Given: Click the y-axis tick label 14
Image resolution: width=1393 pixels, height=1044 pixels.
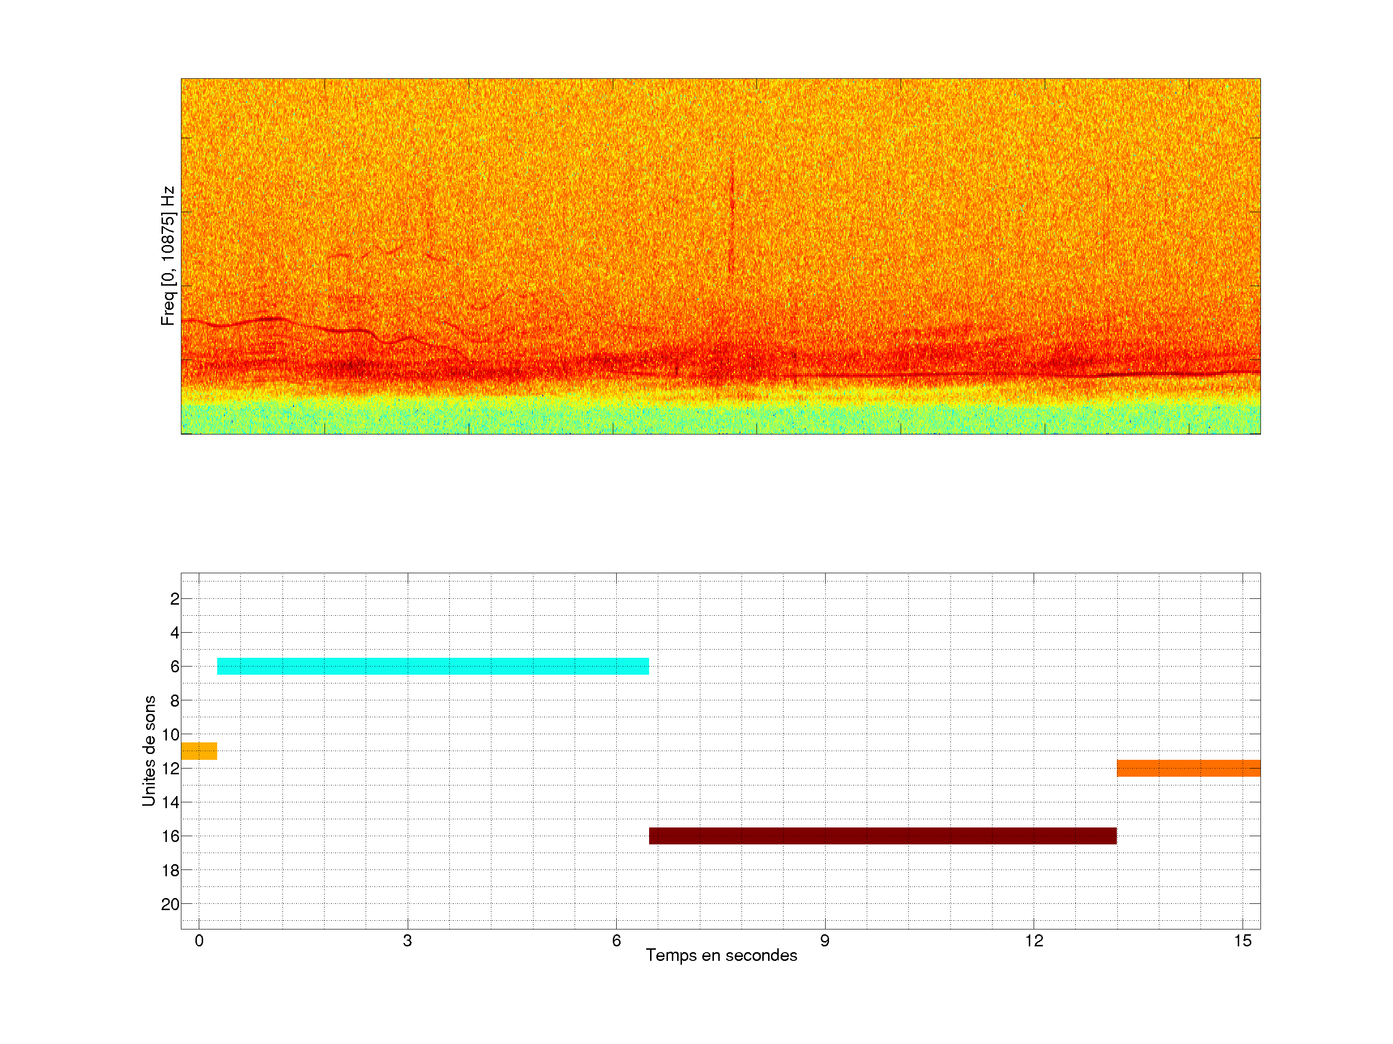Looking at the screenshot, I should pos(170,802).
